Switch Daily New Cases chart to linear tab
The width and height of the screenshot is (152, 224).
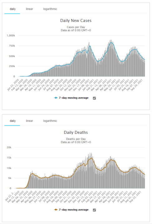point(30,9)
